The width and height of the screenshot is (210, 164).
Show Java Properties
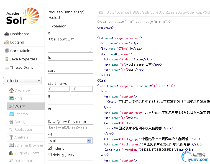[x=24, y=59]
